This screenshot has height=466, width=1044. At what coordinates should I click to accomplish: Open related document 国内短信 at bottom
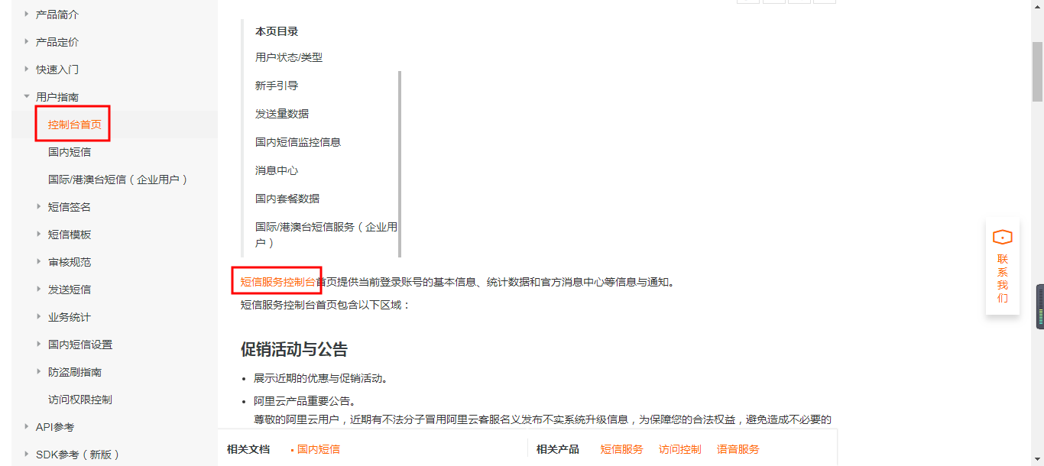pyautogui.click(x=319, y=449)
